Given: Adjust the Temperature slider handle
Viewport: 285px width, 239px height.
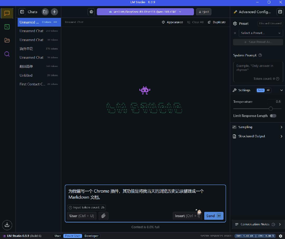Looking at the screenshot, I should pos(271,109).
